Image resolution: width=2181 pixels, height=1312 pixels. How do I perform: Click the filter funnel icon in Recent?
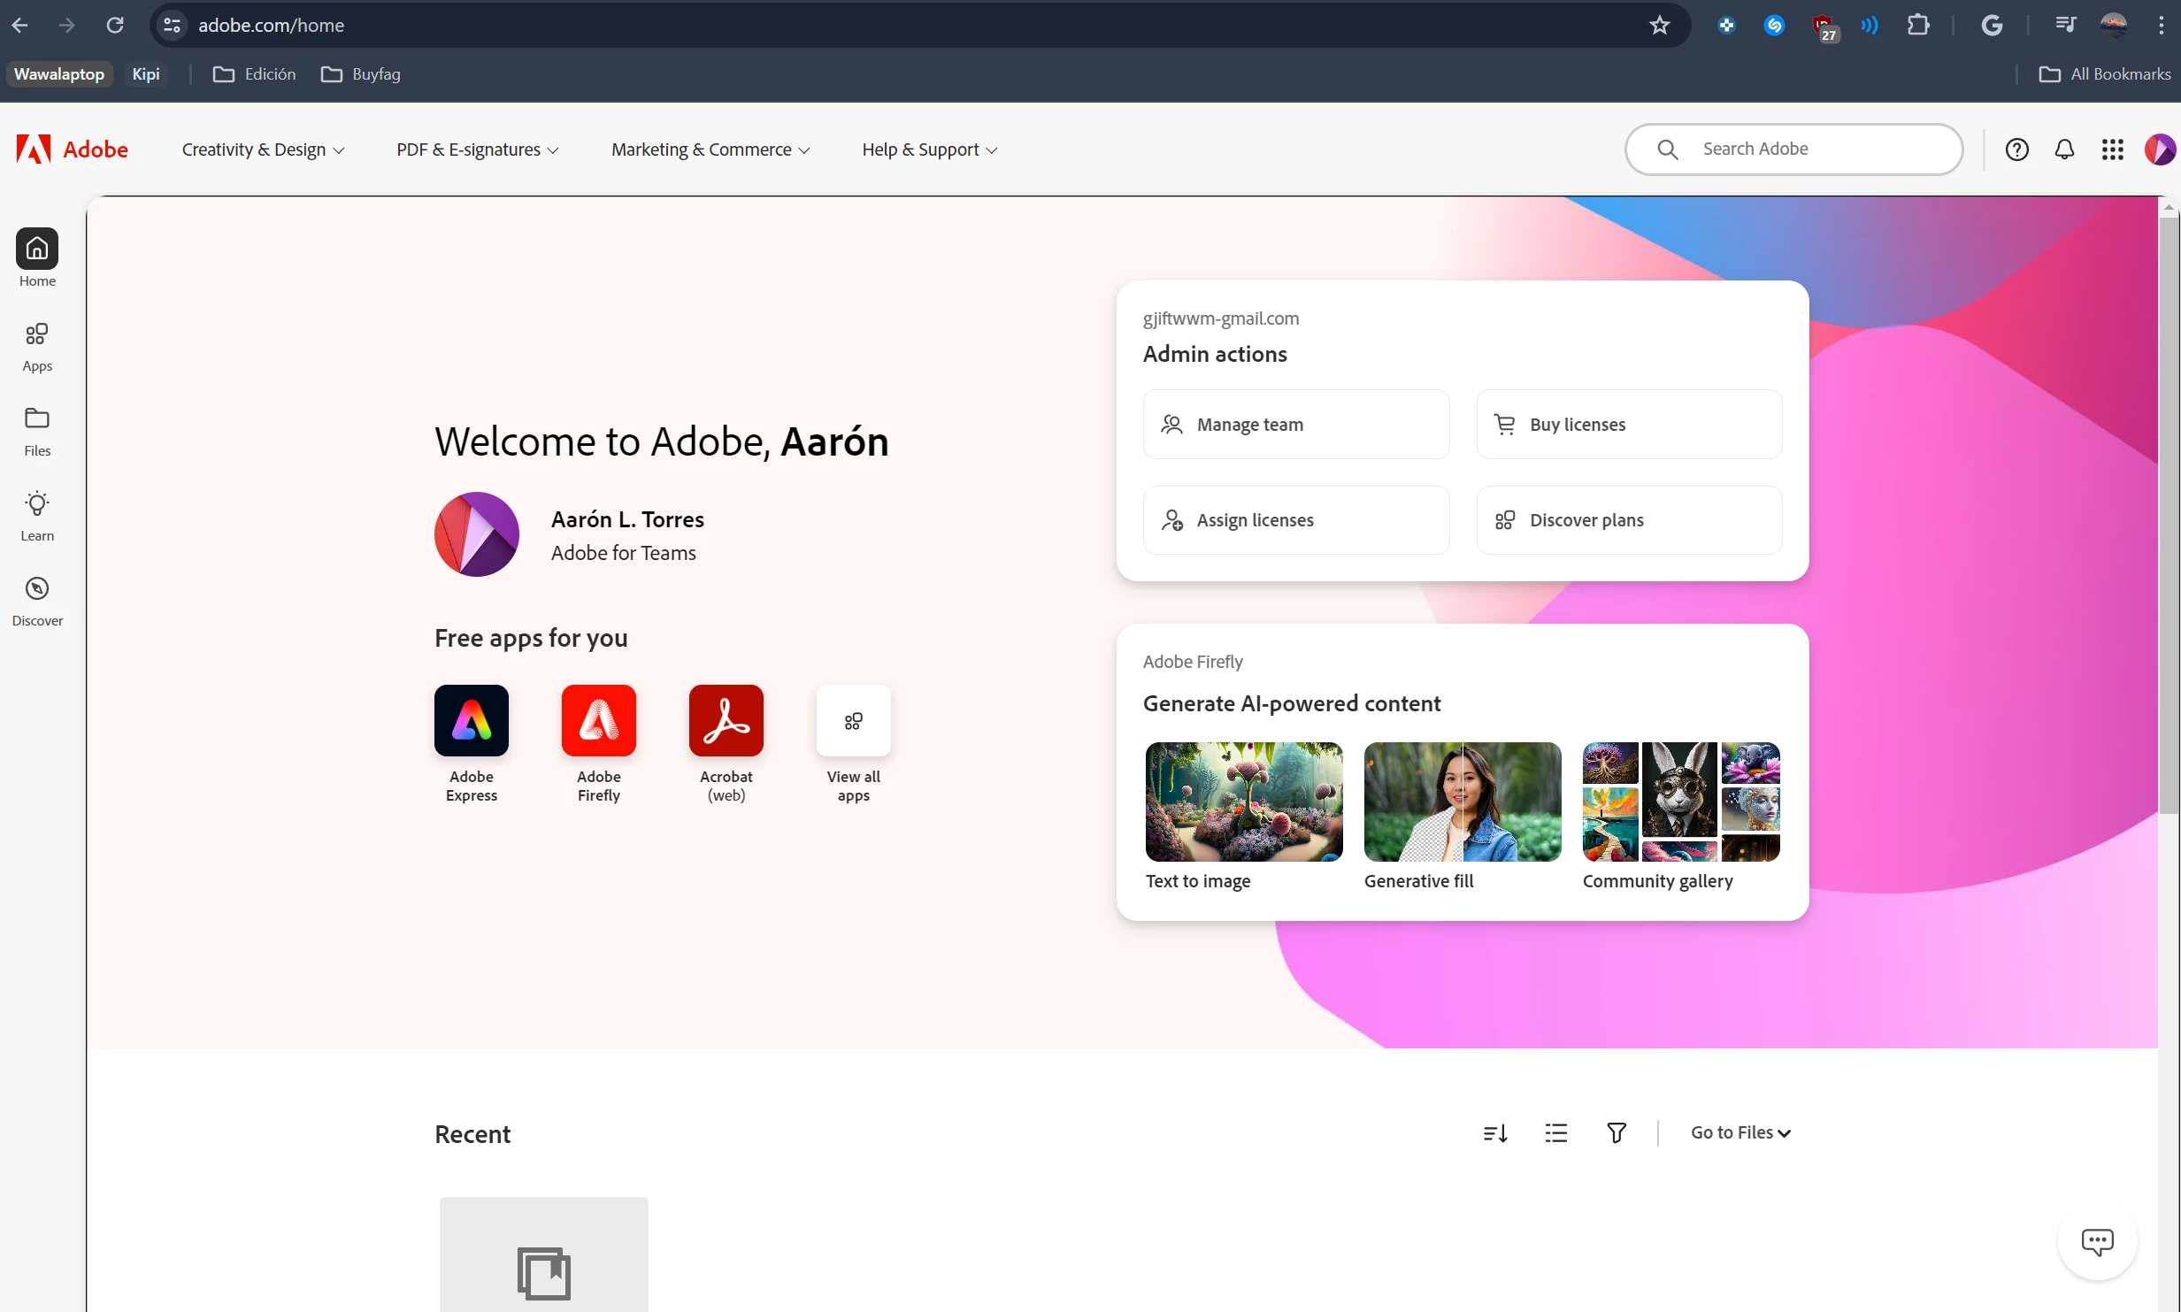[x=1616, y=1132]
